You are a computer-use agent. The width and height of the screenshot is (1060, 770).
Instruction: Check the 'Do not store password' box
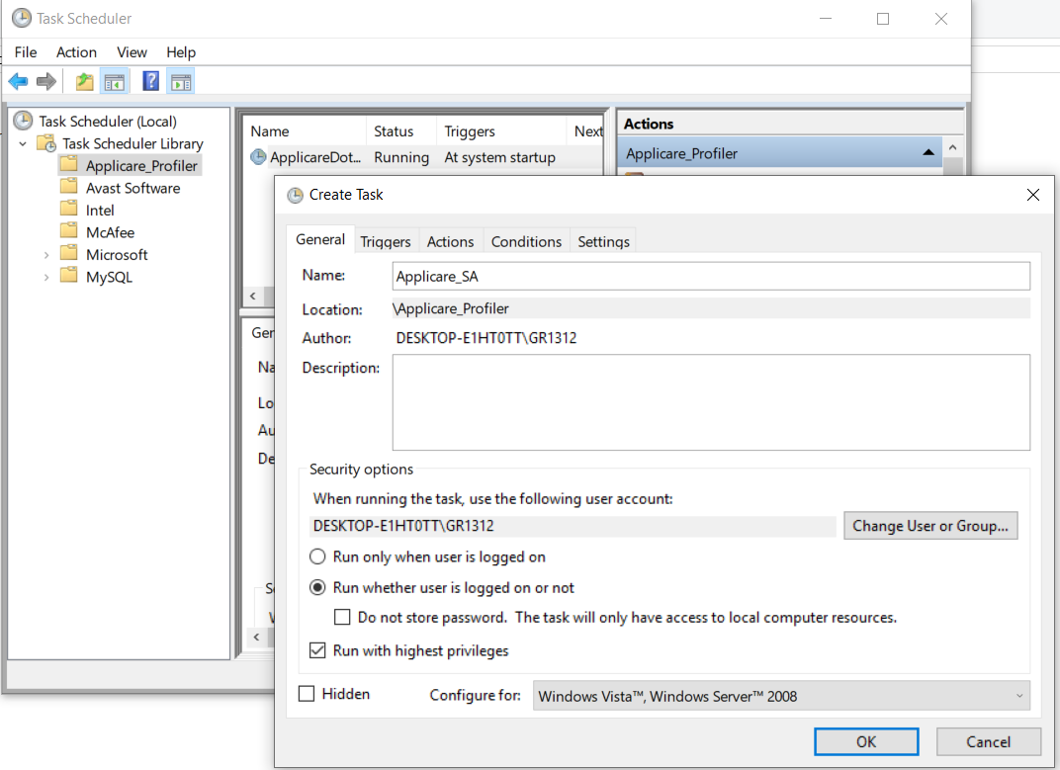pos(342,617)
